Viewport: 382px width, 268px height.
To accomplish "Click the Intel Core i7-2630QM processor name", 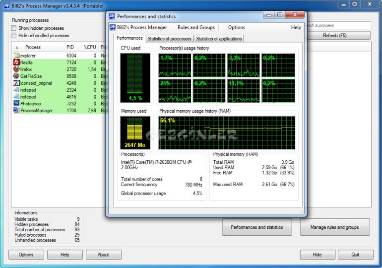I will (x=156, y=165).
